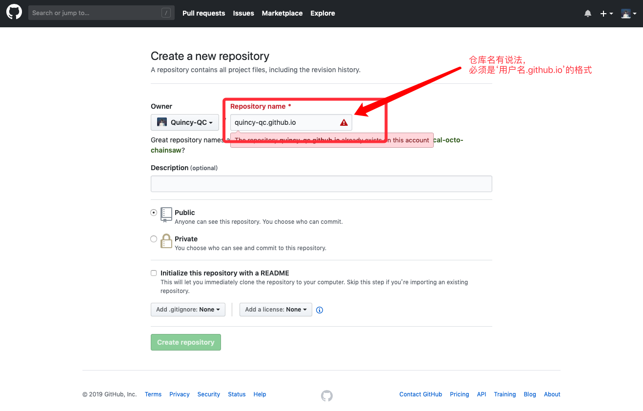Click the Create repository button
The height and width of the screenshot is (411, 643).
[186, 342]
